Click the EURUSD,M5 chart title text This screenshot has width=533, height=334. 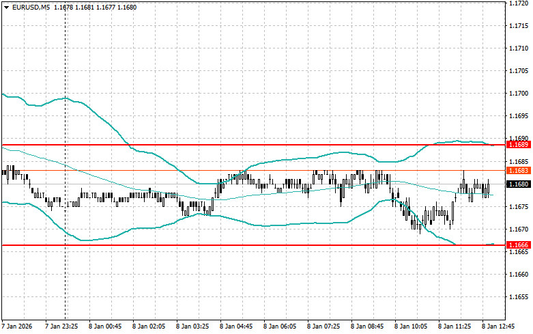click(x=31, y=7)
